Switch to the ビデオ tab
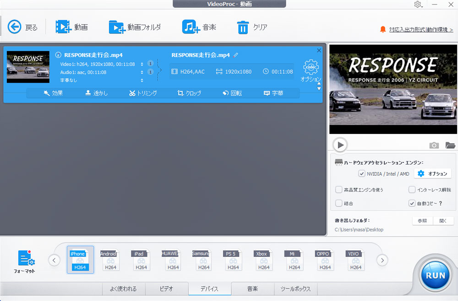 pos(167,289)
